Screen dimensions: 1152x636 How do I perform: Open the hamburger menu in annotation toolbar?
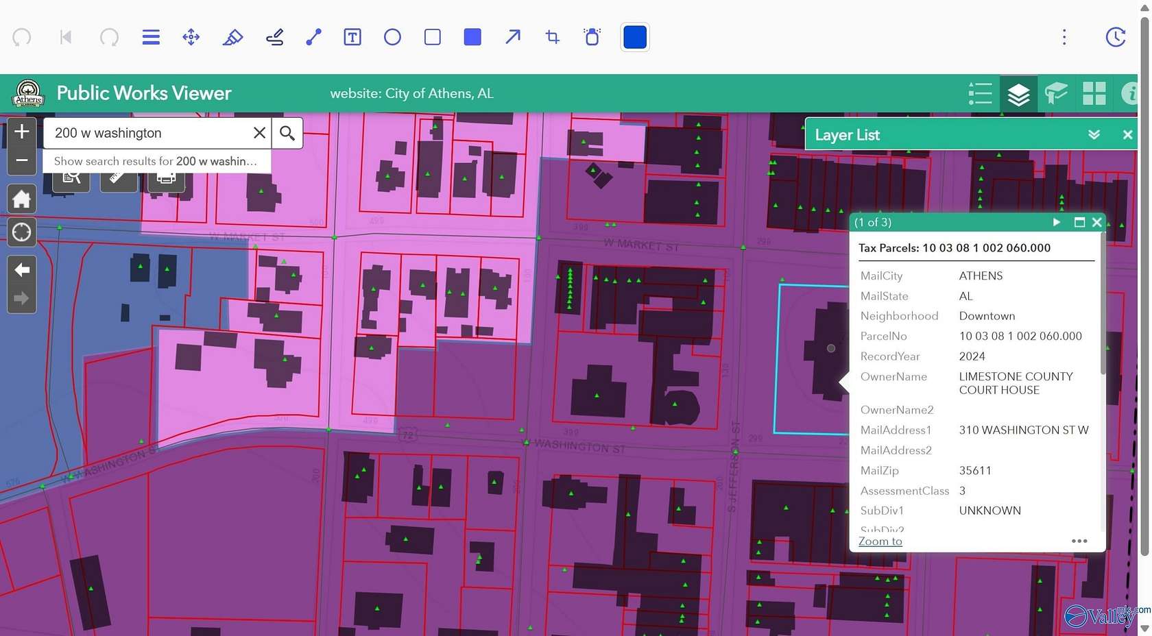point(151,37)
